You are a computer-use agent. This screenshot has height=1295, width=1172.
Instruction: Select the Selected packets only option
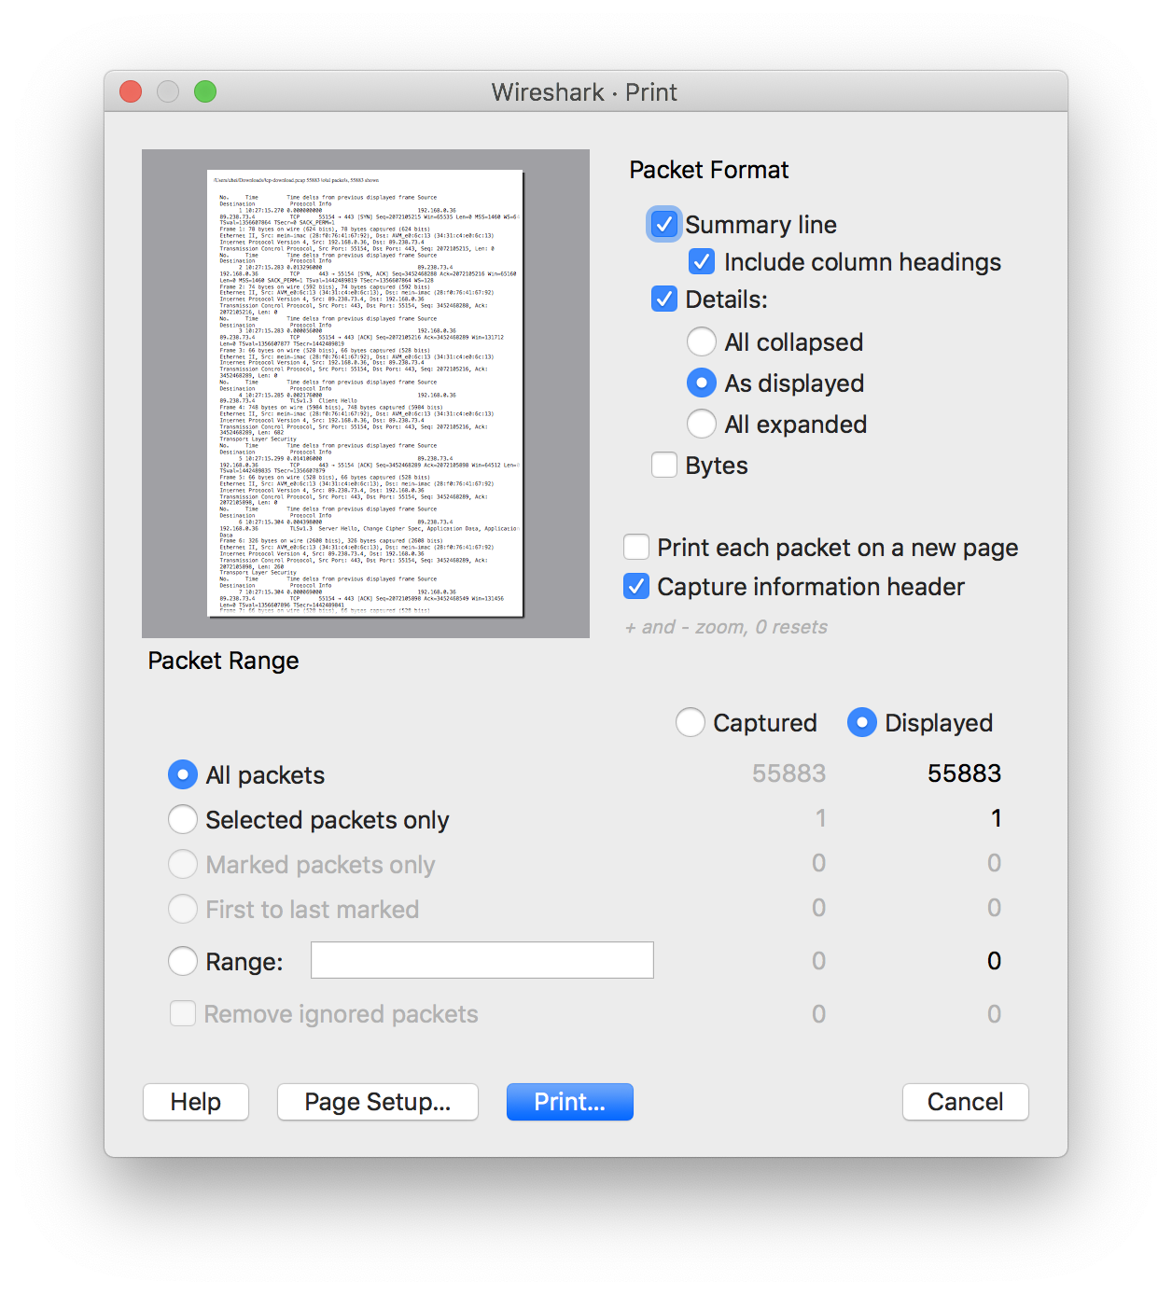coord(183,820)
